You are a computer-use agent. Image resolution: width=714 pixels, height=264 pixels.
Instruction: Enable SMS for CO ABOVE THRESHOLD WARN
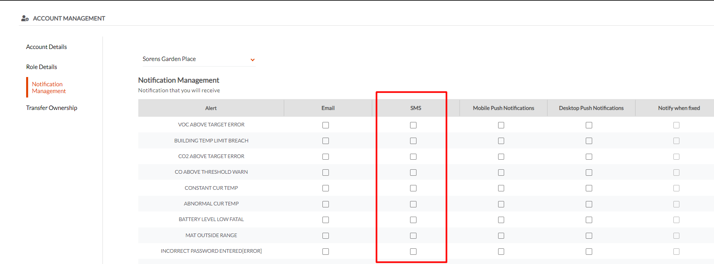413,173
